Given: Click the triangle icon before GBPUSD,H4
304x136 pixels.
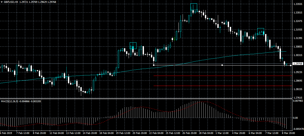Looking at the screenshot, I should (x=2, y=2).
